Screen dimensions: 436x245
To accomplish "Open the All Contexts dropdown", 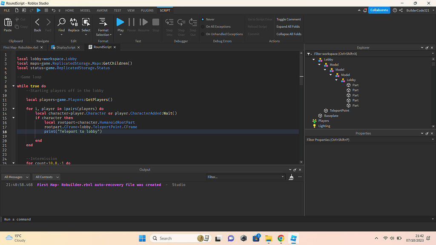I will pyautogui.click(x=47, y=177).
